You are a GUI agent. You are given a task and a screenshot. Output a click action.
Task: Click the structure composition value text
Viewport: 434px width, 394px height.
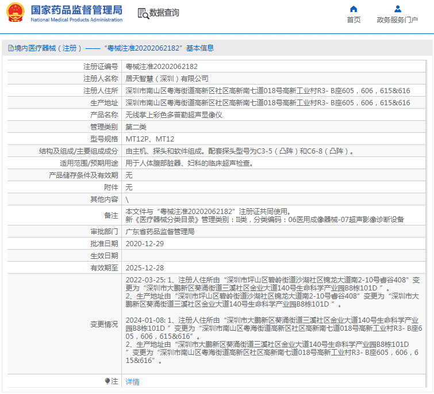click(240, 151)
